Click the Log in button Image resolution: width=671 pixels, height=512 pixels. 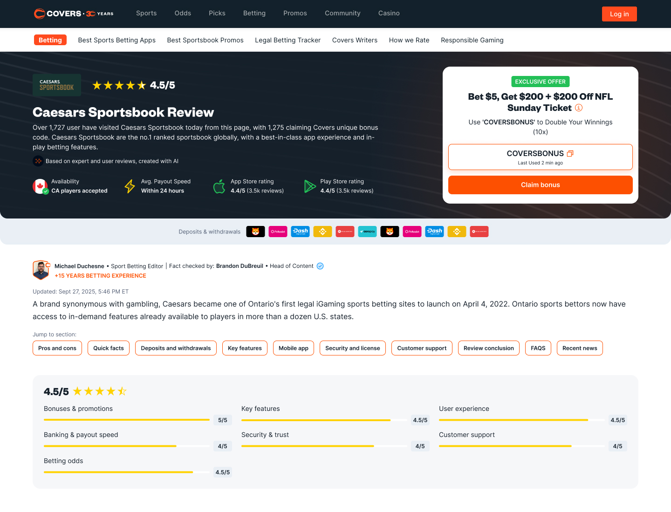coord(619,14)
